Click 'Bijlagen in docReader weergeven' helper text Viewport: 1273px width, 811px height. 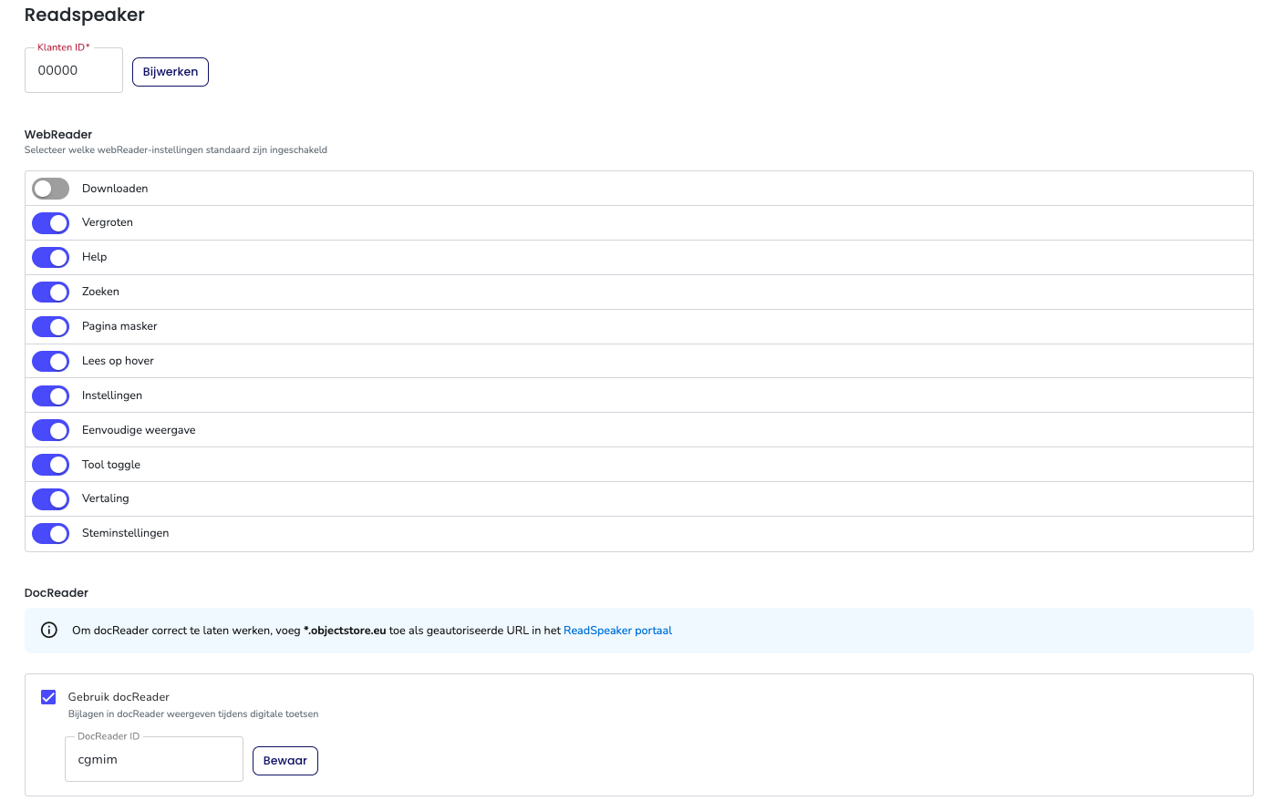click(x=193, y=714)
